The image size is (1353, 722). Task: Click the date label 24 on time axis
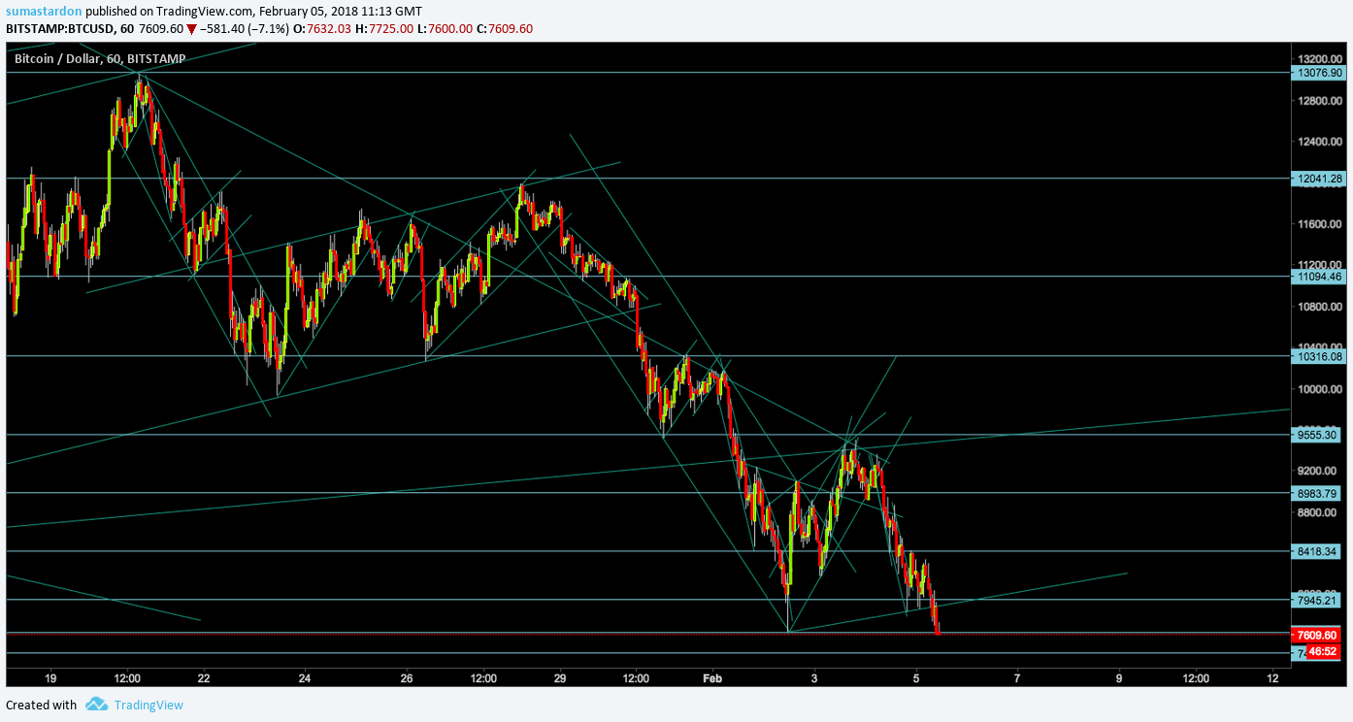[x=305, y=678]
